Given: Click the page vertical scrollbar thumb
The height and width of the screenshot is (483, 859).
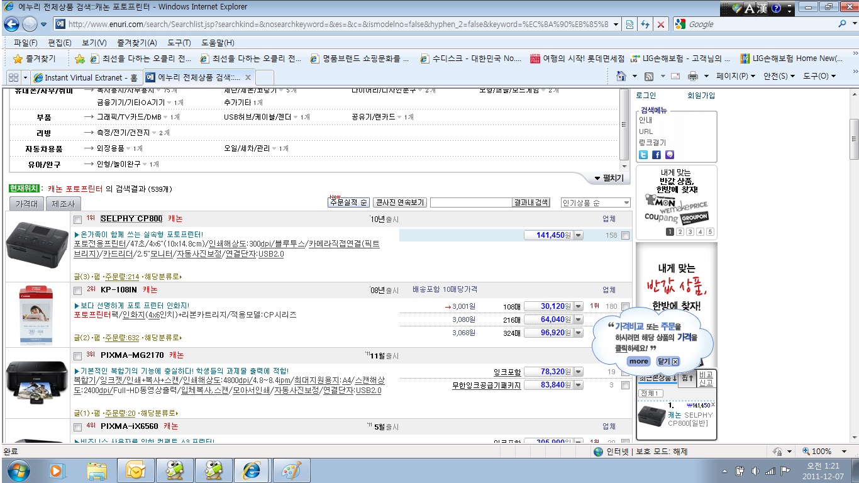Looking at the screenshot, I should [x=854, y=138].
